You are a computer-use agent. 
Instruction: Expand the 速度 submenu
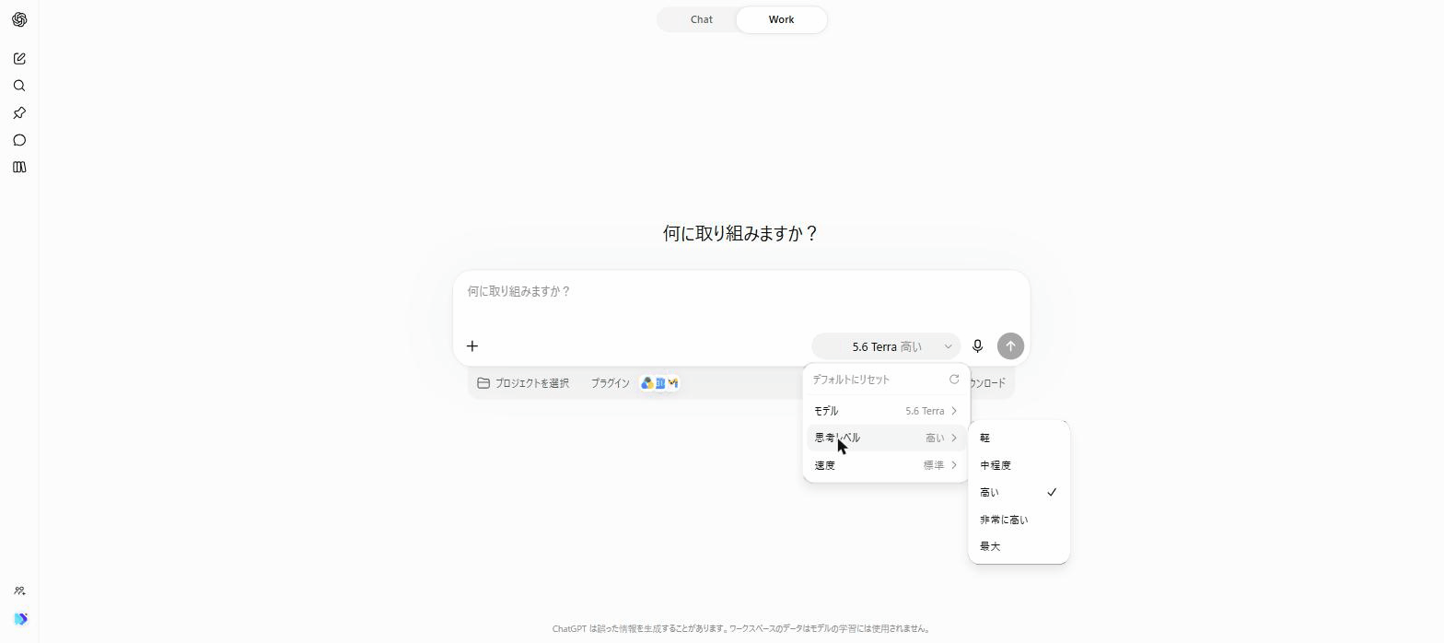[x=886, y=465]
